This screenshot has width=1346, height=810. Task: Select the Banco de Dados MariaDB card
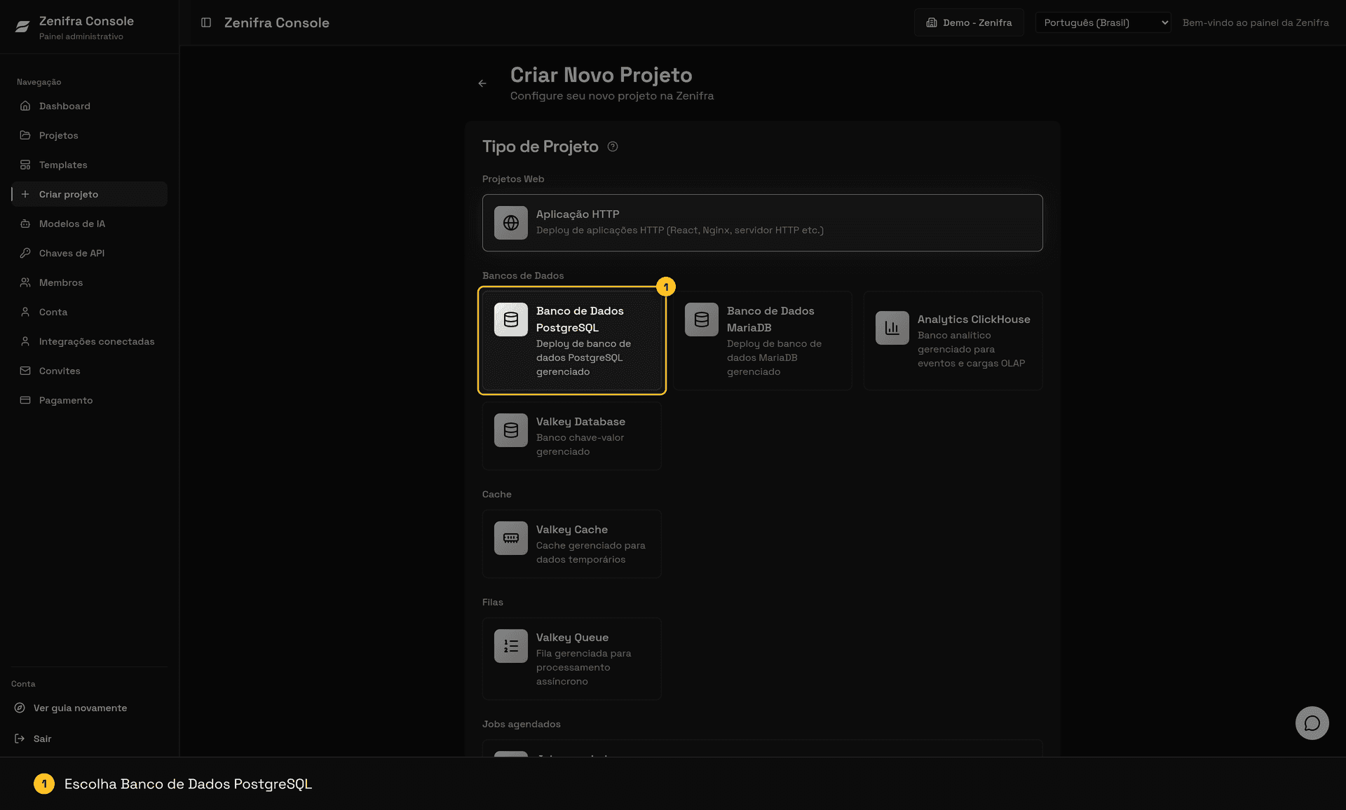763,341
